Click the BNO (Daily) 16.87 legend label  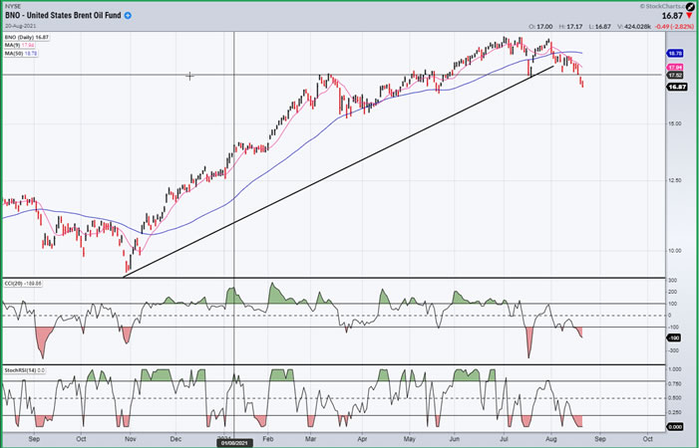[27, 38]
